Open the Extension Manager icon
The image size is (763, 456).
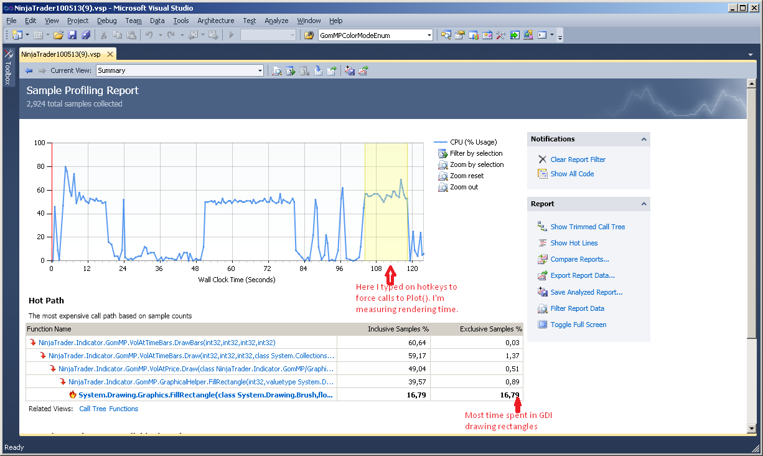point(528,36)
